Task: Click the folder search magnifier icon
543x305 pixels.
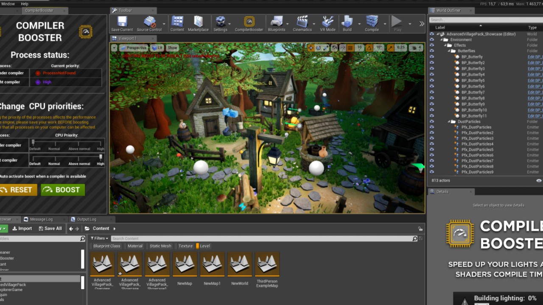Action: [82, 239]
